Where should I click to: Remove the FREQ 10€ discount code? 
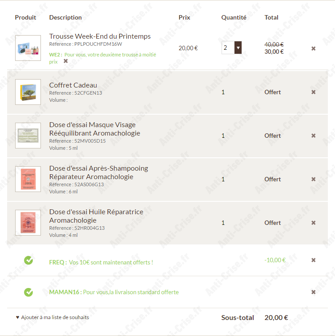pyautogui.click(x=313, y=260)
